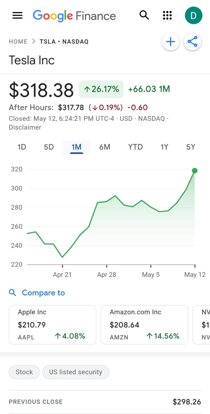The width and height of the screenshot is (210, 414).
Task: Tap the search magnifier icon
Action: tap(144, 15)
